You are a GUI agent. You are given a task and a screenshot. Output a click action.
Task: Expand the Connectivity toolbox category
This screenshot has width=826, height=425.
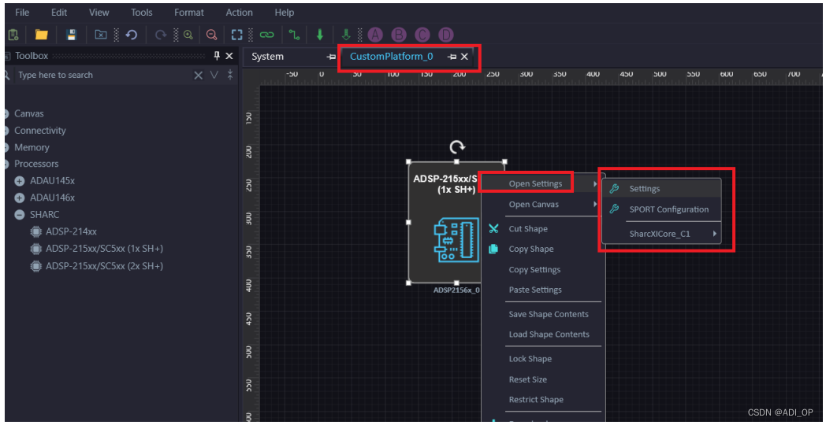(x=6, y=131)
